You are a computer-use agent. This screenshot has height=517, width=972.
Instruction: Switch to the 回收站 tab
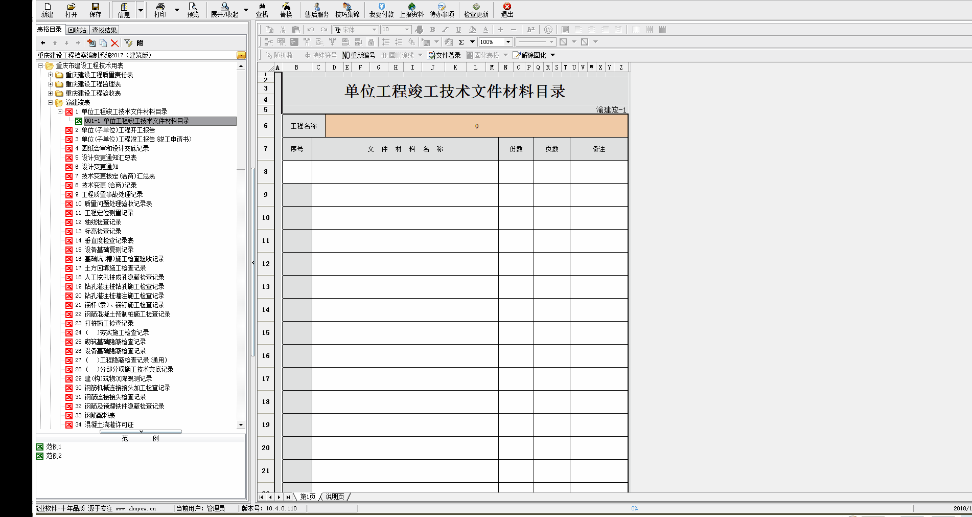[77, 30]
